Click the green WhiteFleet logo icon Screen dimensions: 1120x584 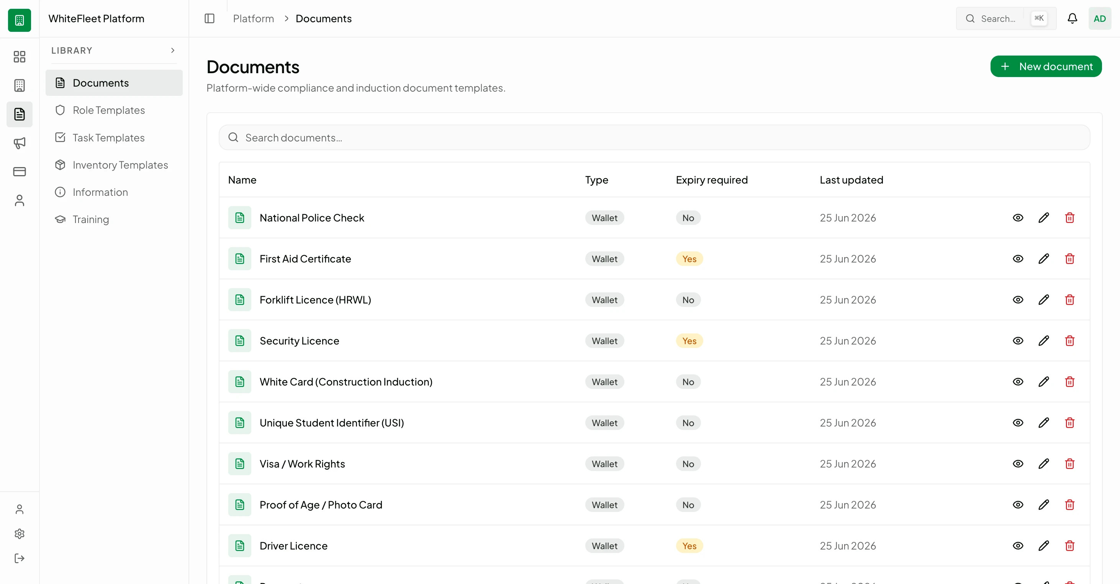(x=20, y=20)
